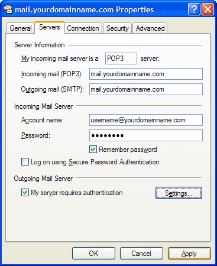217x266 pixels.
Task: Switch to the General tab
Action: pos(21,28)
